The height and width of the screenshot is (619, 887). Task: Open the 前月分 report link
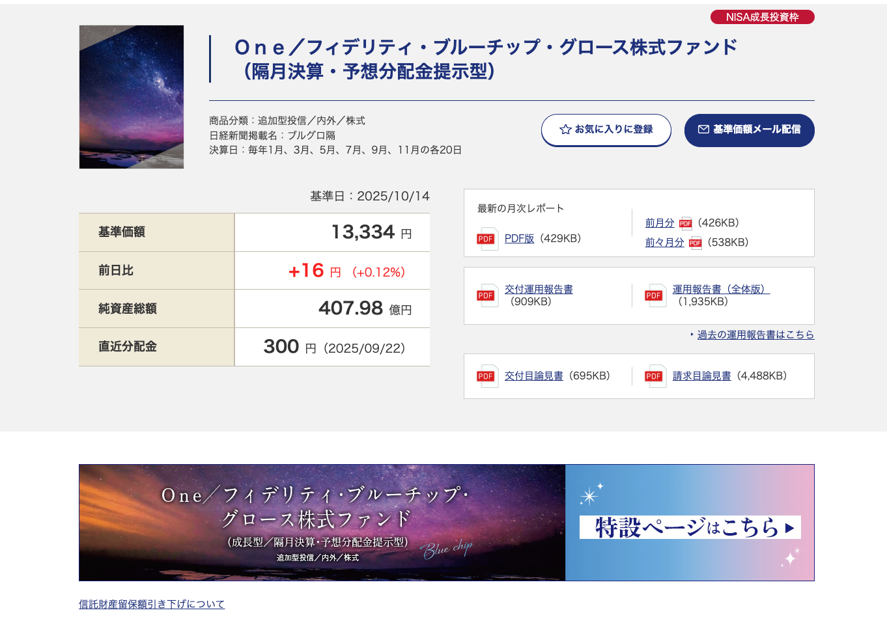(660, 223)
